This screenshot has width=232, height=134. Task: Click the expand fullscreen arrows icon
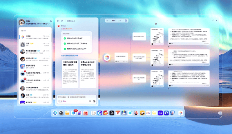point(213,21)
